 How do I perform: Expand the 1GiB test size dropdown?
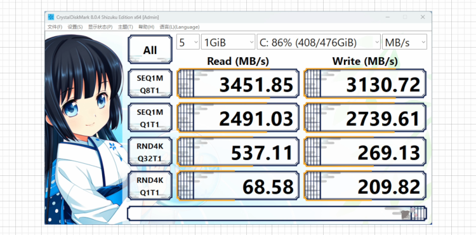(x=228, y=42)
